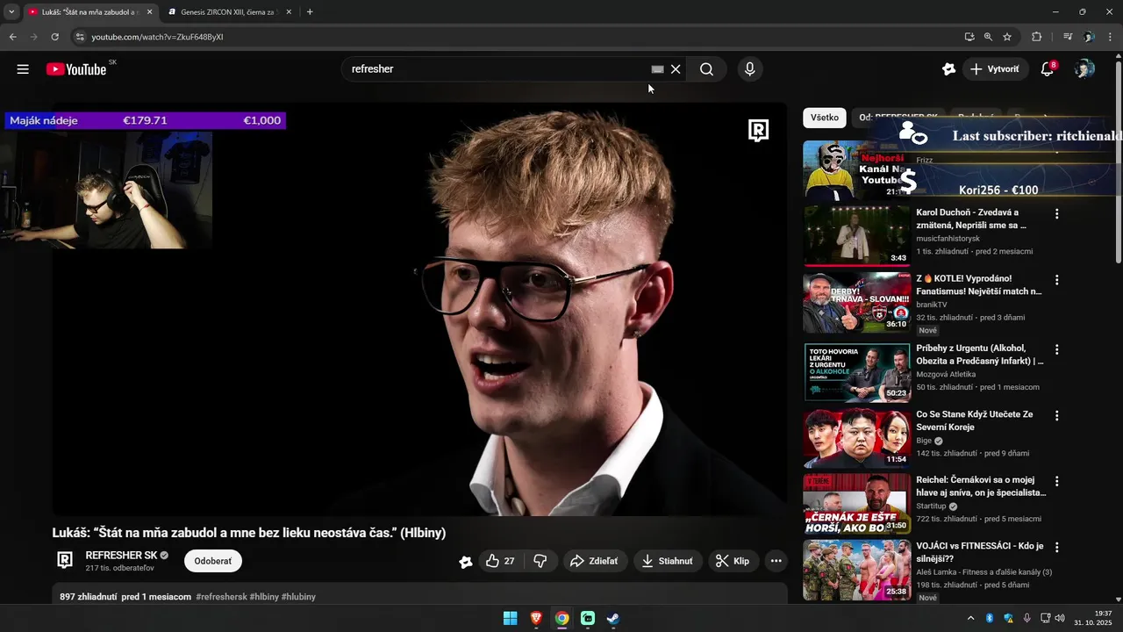Open the zoom magnifier in address bar
The height and width of the screenshot is (632, 1123).
pyautogui.click(x=988, y=37)
